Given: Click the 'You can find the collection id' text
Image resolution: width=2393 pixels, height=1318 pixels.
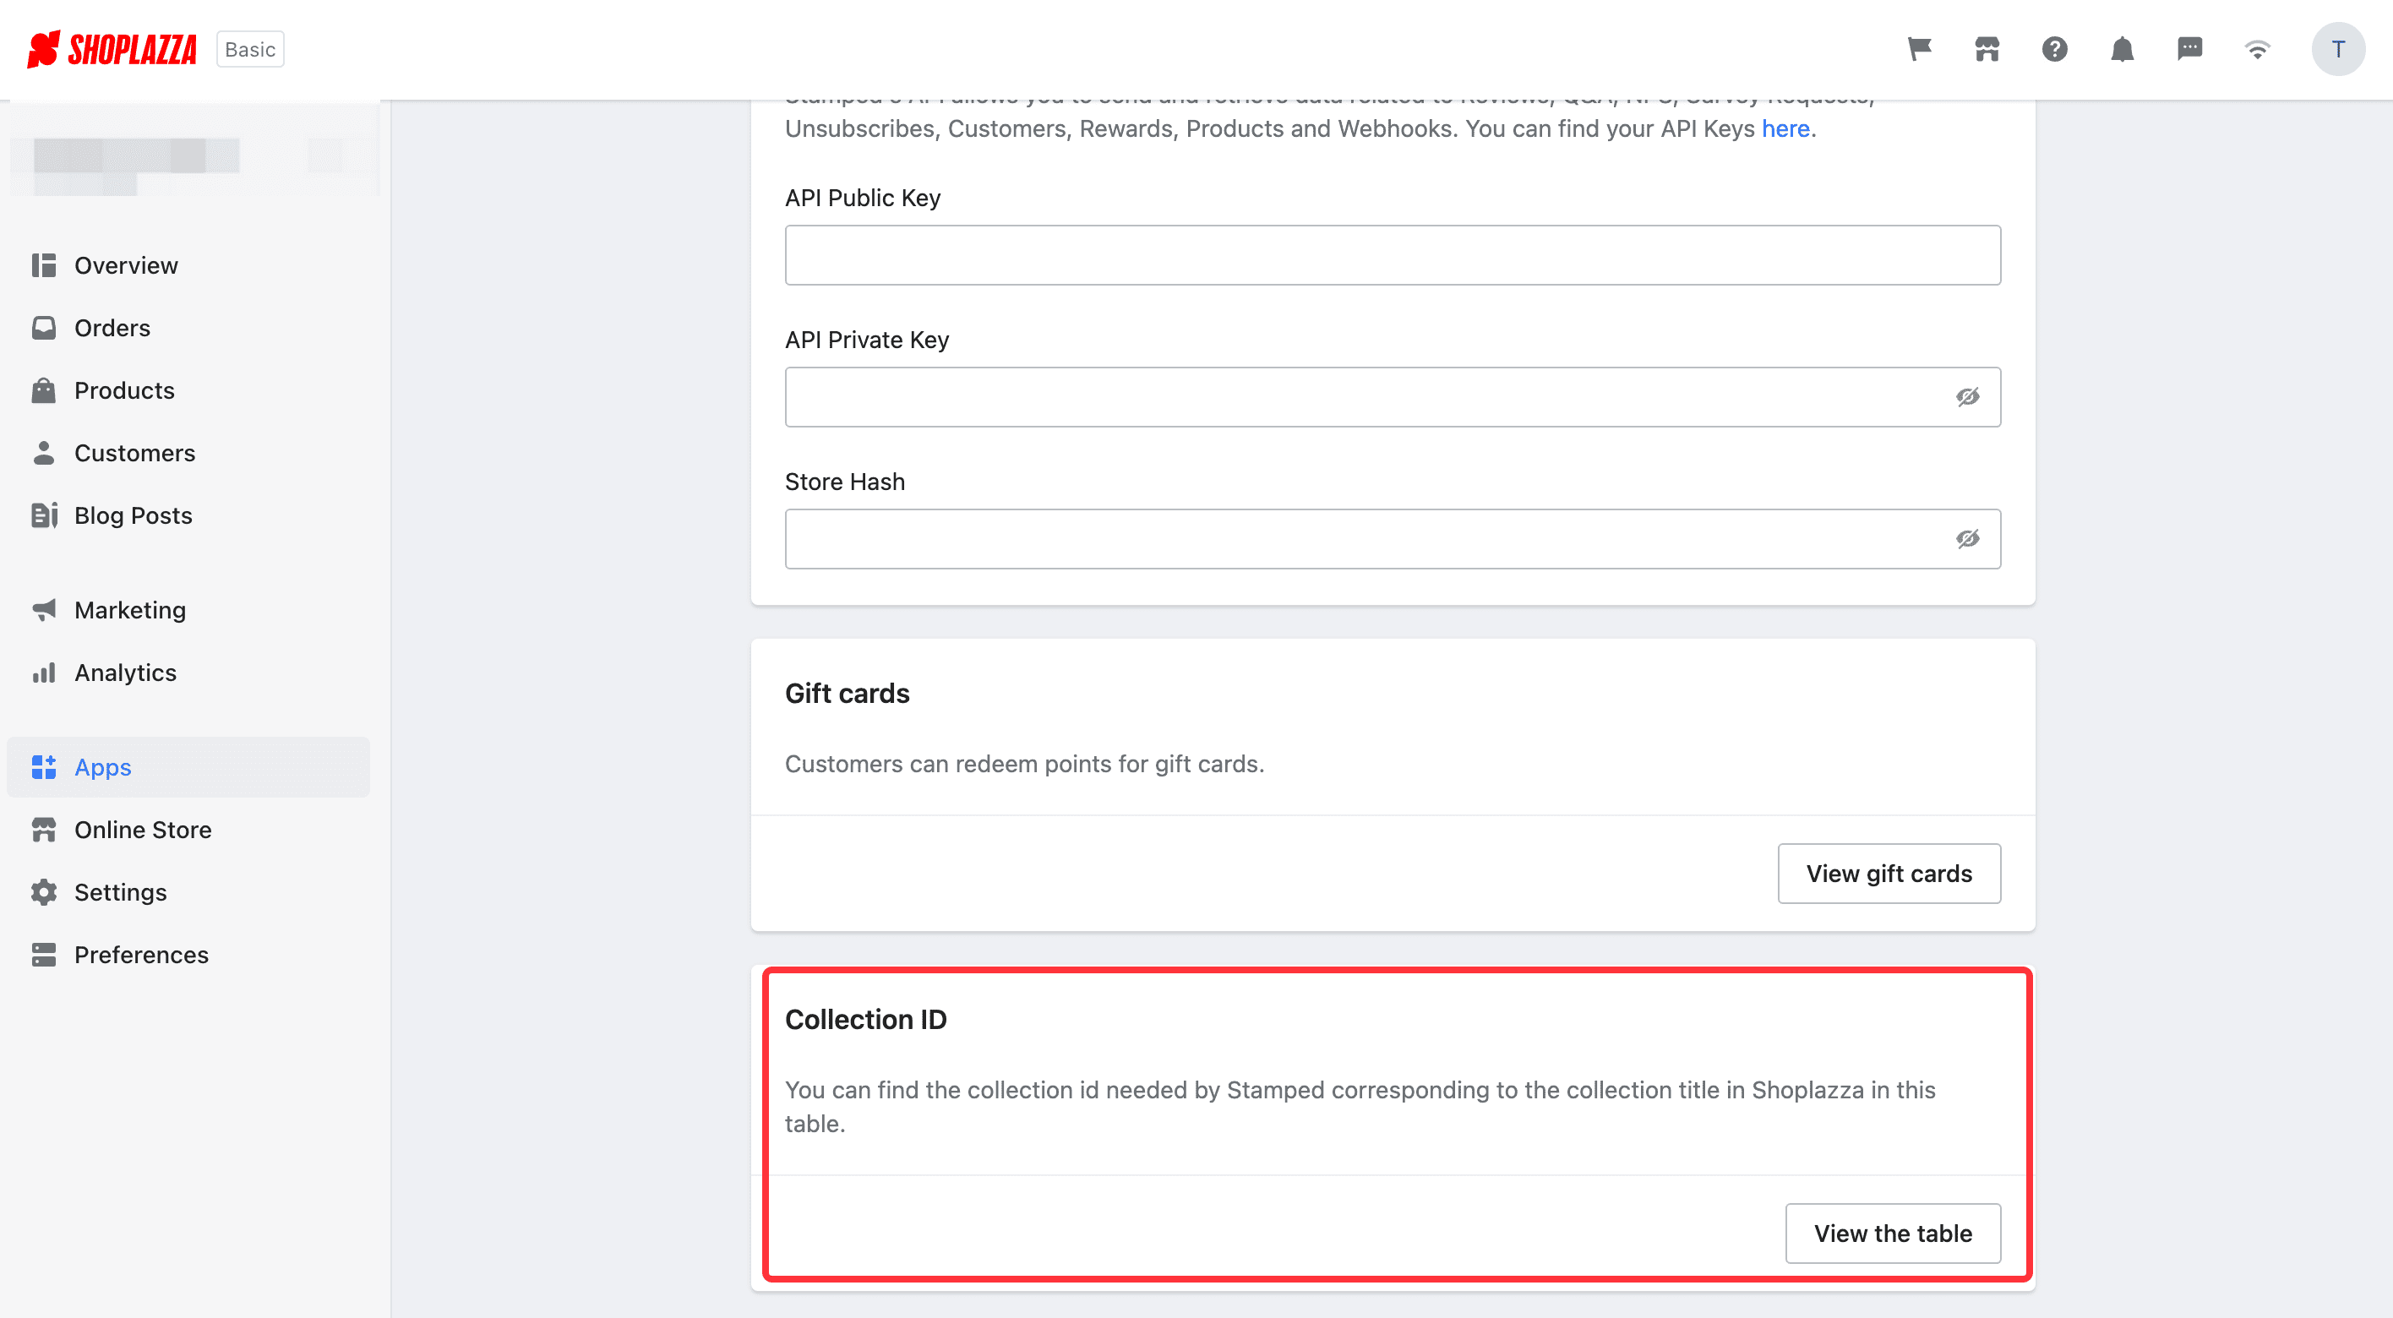Looking at the screenshot, I should pyautogui.click(x=1360, y=1107).
